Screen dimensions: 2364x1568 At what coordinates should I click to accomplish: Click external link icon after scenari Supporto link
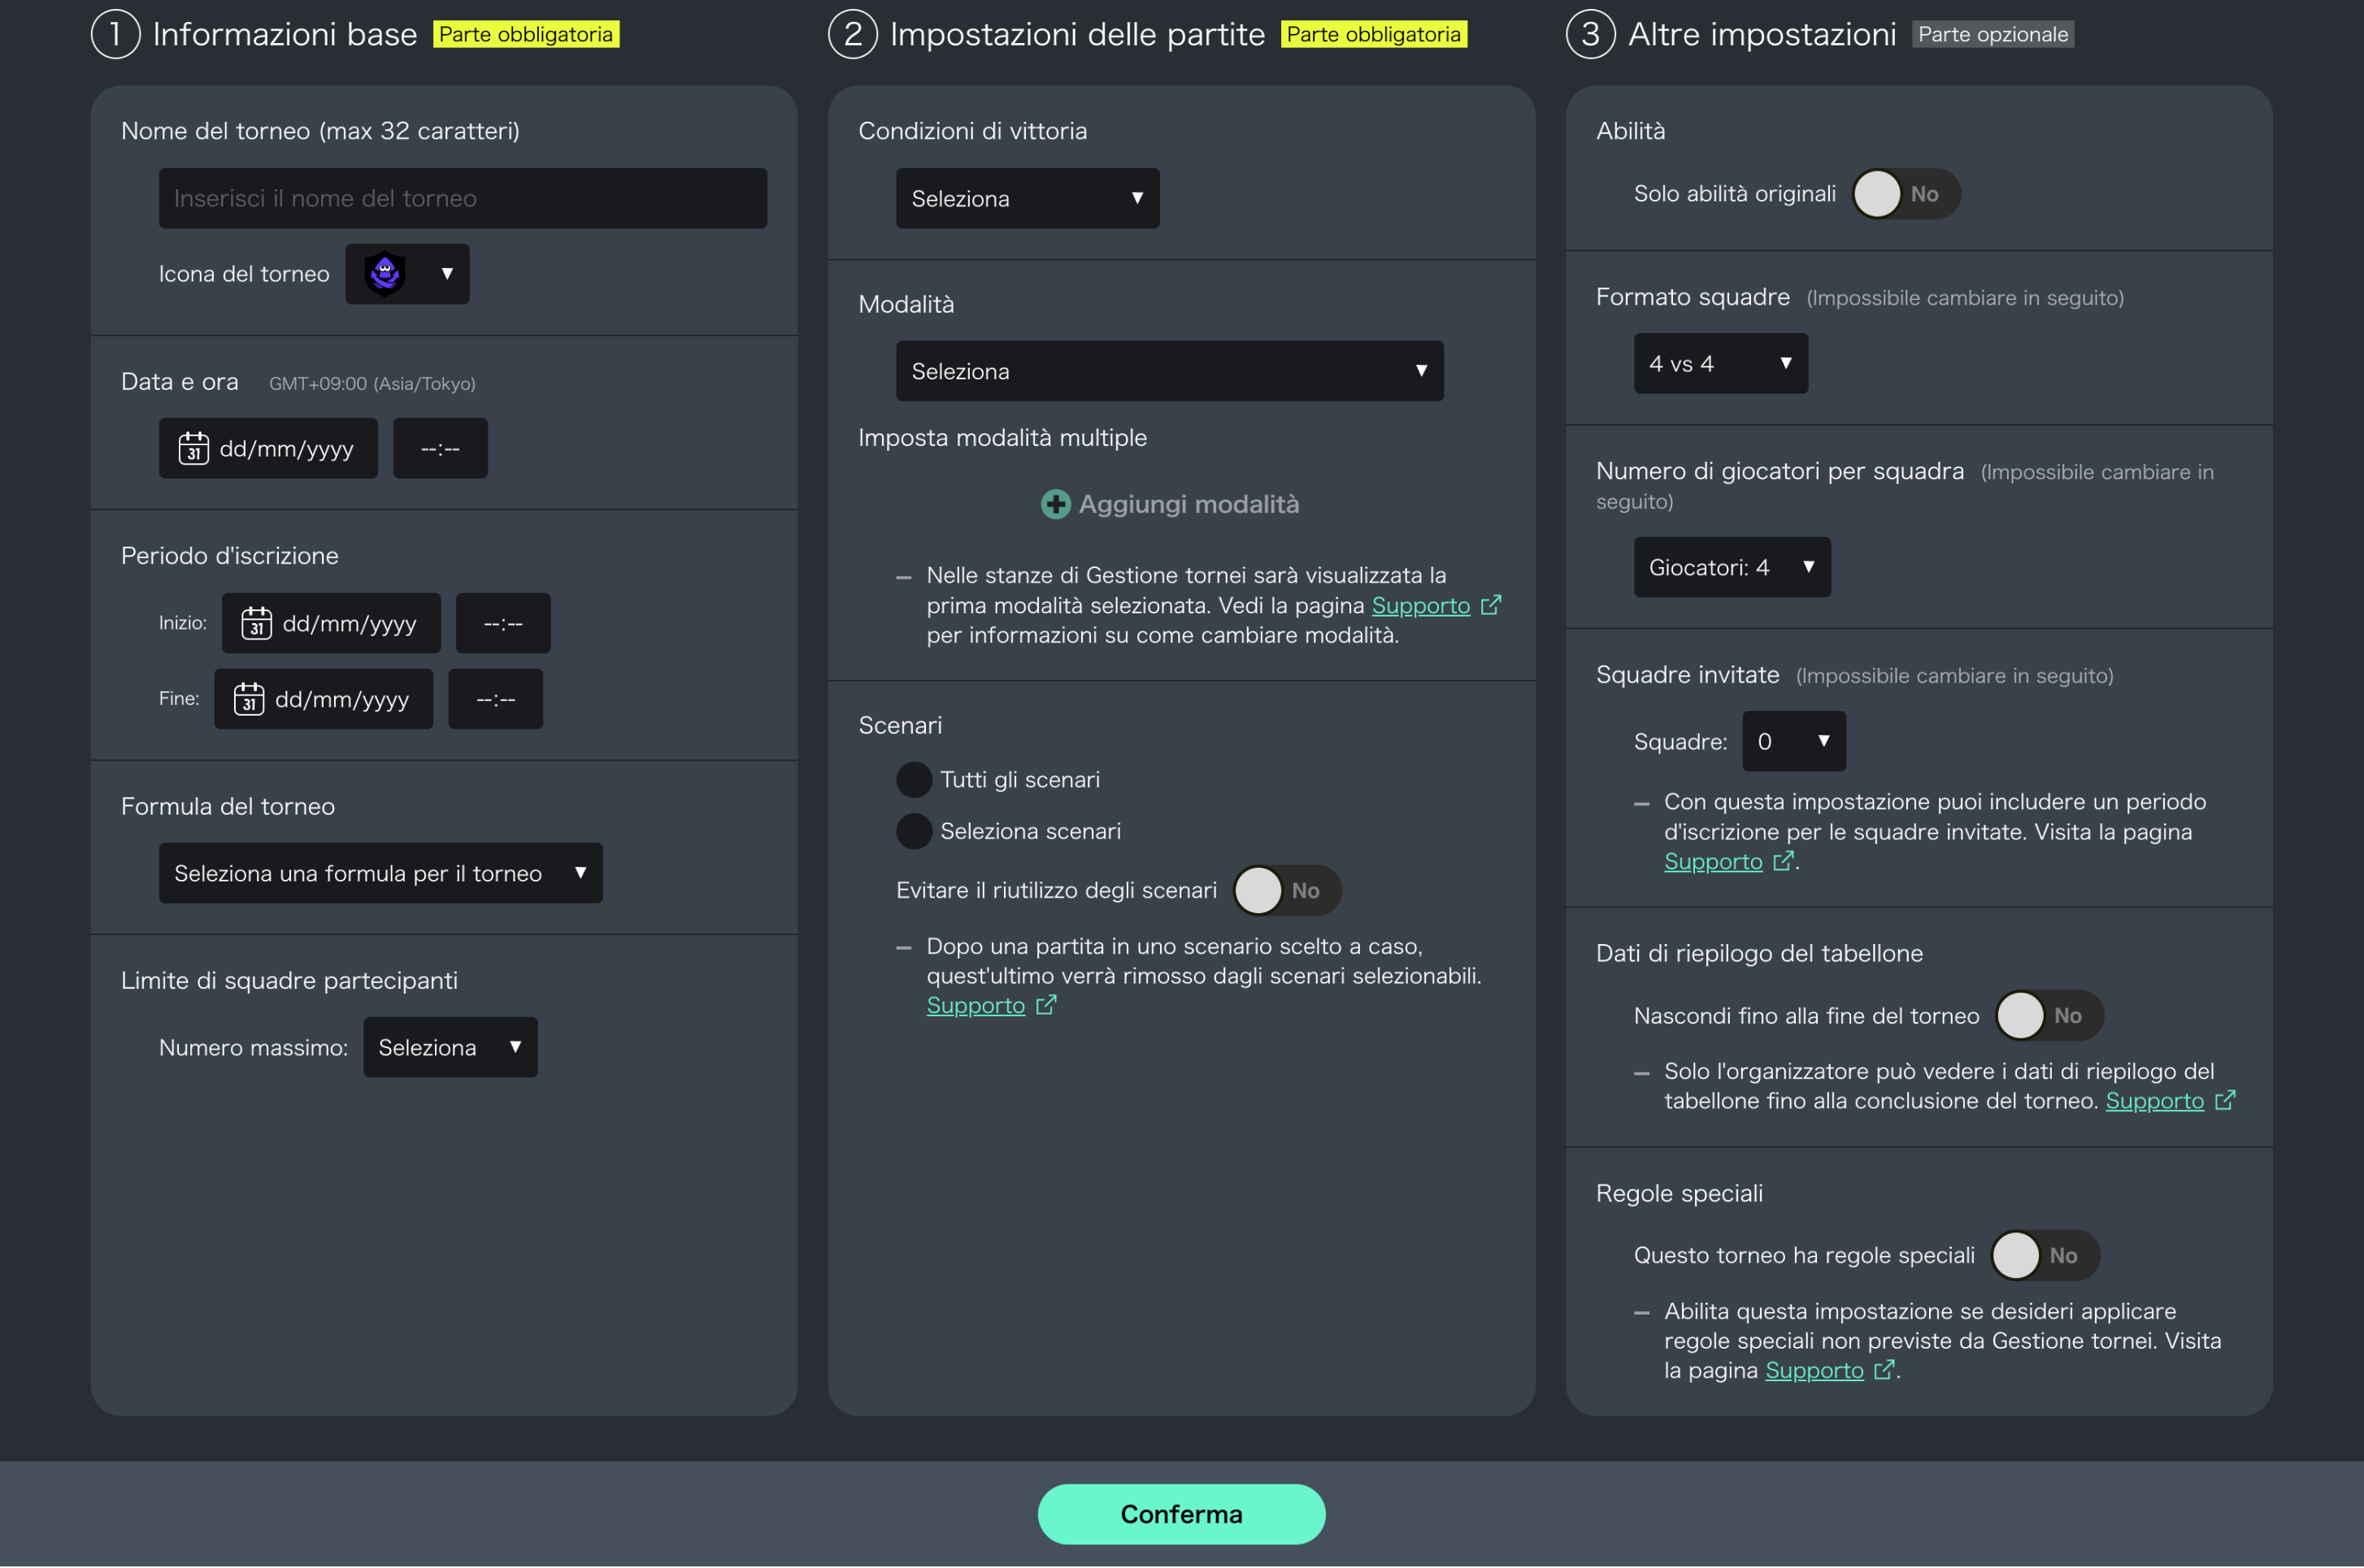pos(1045,1005)
